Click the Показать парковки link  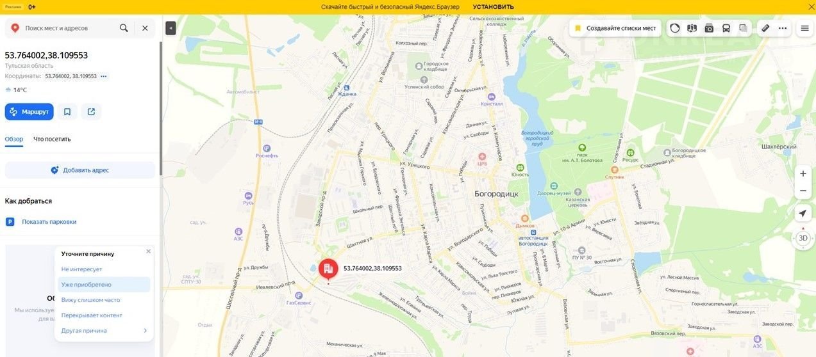tap(49, 222)
